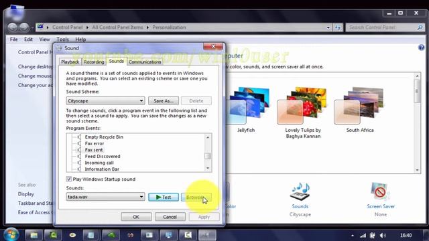Screen dimensions: 429x241
Task: Click Personalization in the address breadcrumb
Action: (x=169, y=27)
